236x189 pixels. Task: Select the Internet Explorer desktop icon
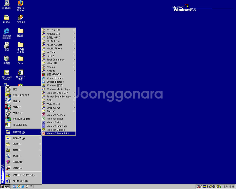7,34
